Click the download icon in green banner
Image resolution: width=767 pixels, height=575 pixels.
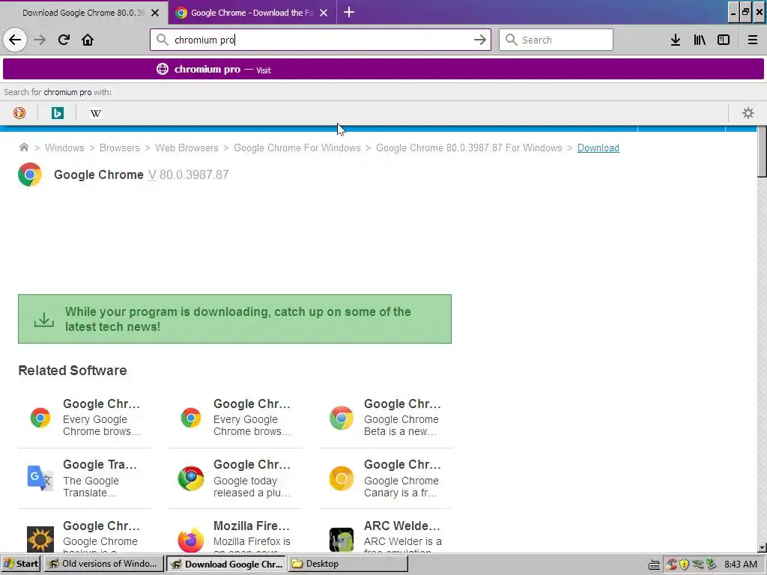tap(44, 319)
